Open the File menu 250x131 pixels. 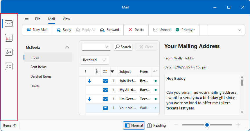(38, 19)
